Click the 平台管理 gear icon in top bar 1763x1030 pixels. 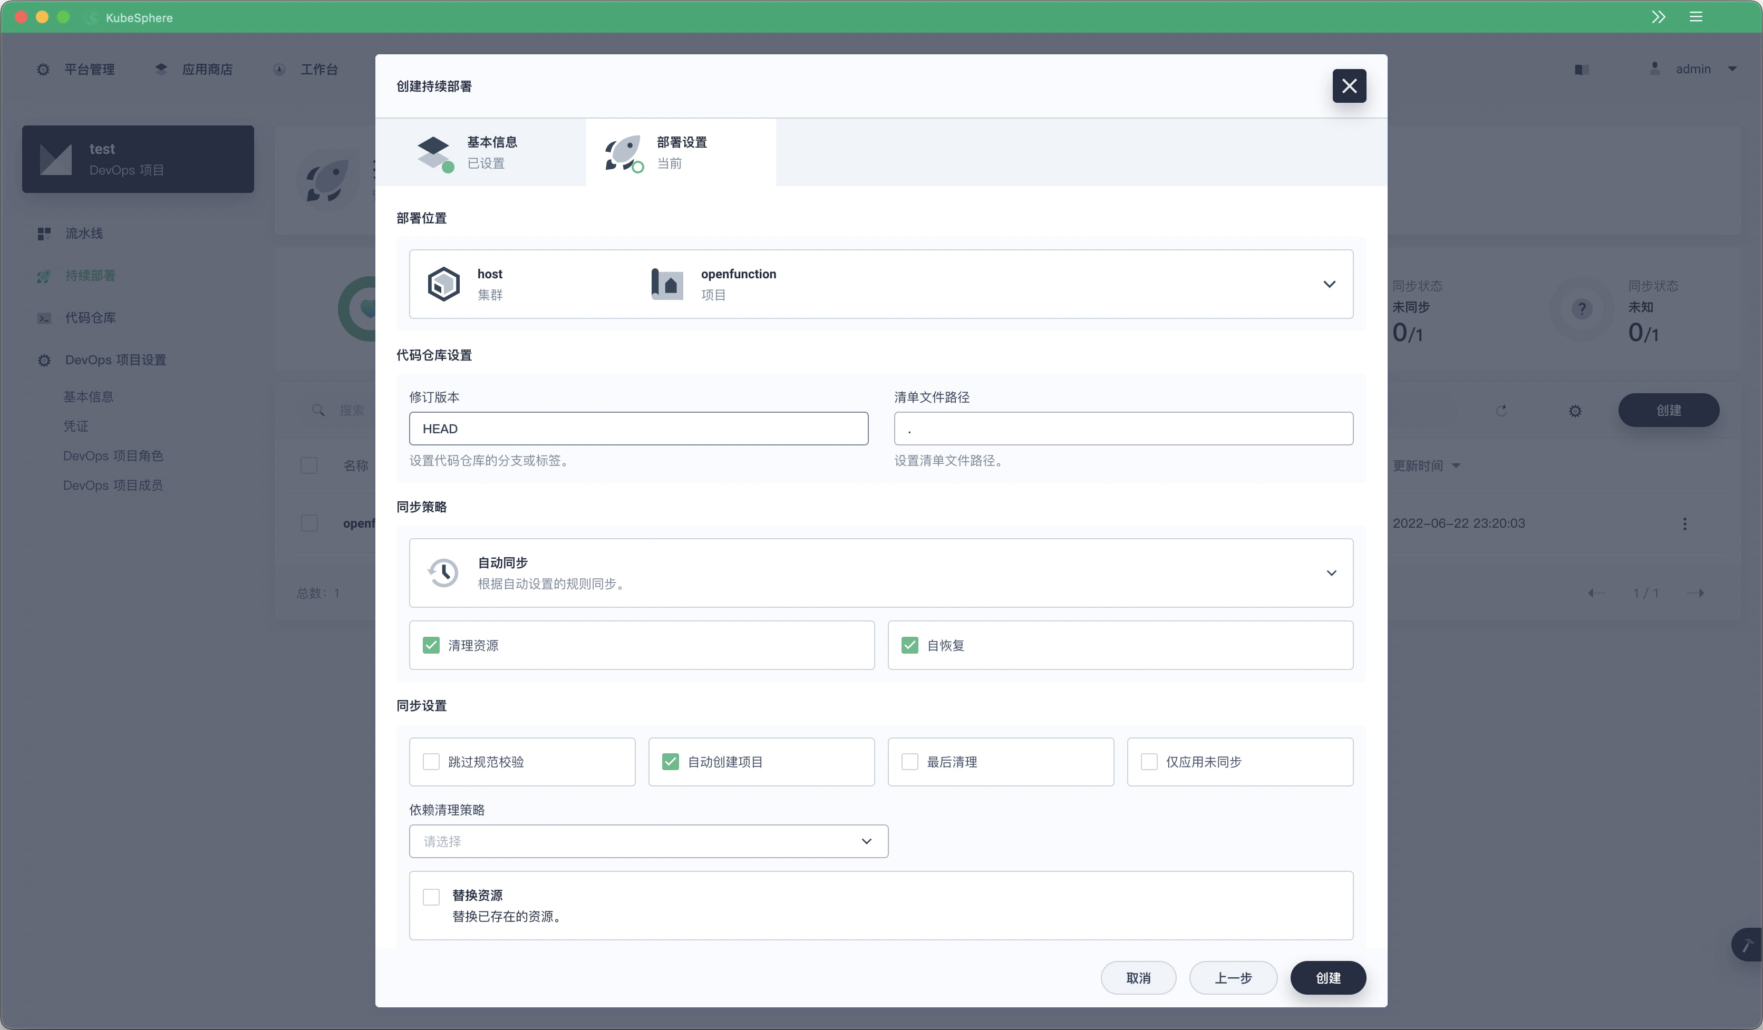43,69
